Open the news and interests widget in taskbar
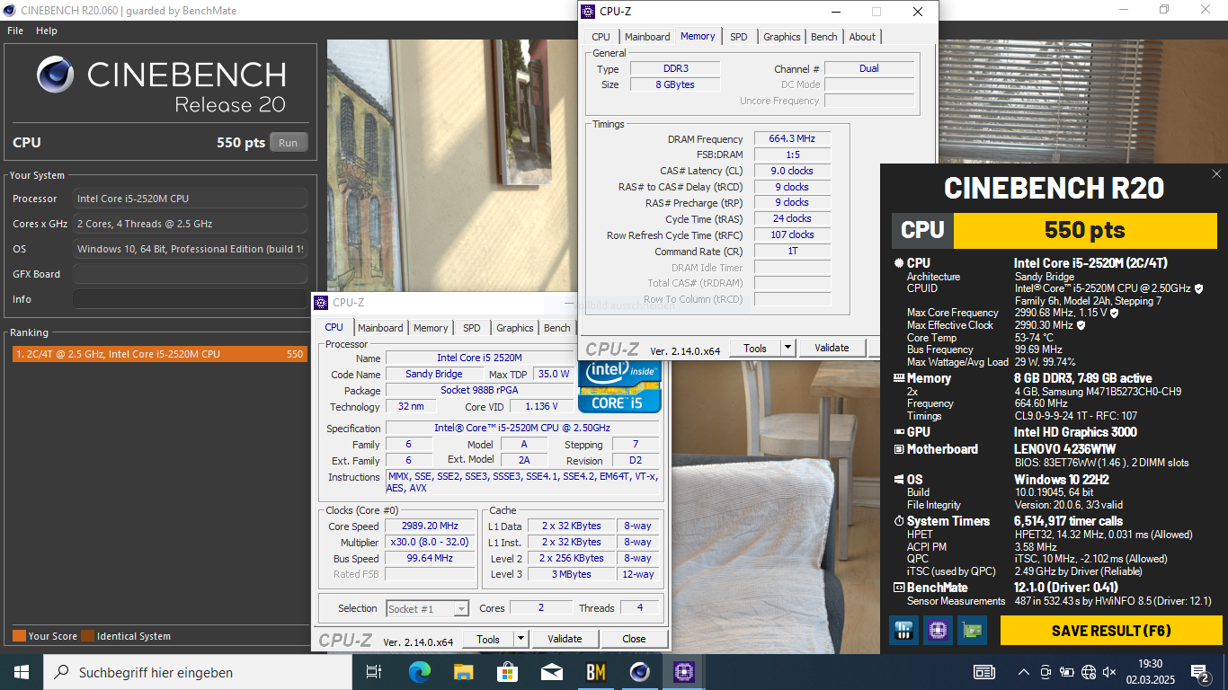This screenshot has width=1228, height=690. (x=984, y=672)
